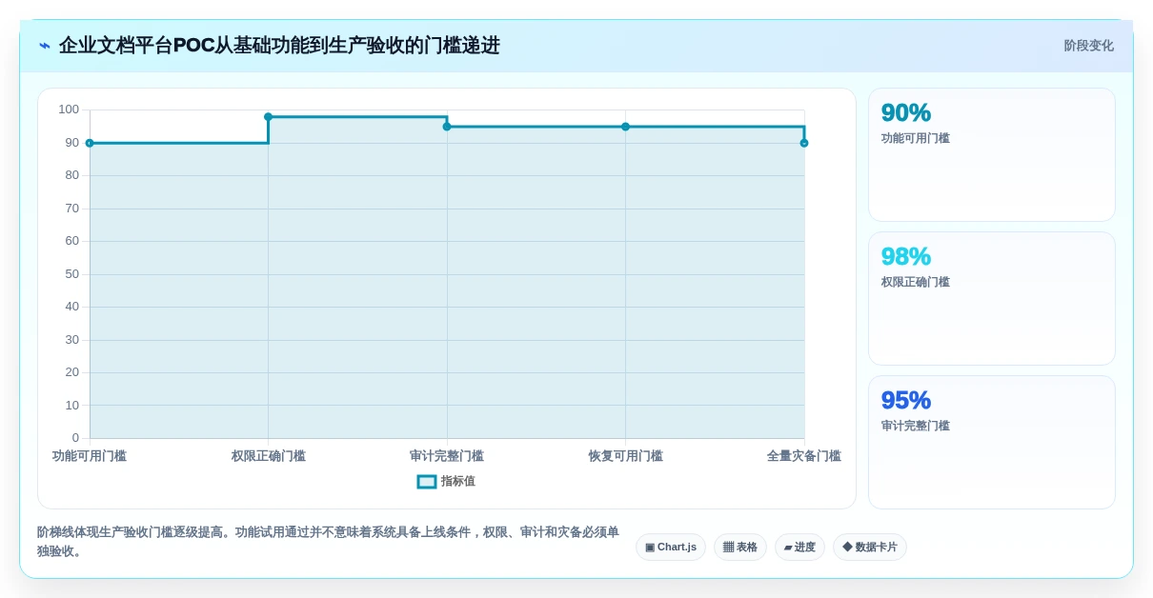1153x598 pixels.
Task: Click the lightning icon beside the title
Action: pyautogui.click(x=45, y=46)
